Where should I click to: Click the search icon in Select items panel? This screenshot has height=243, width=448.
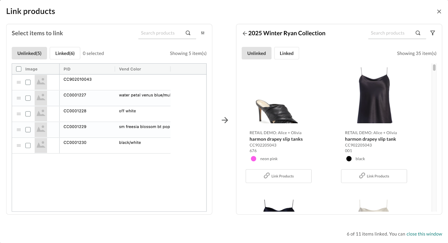coord(188,33)
